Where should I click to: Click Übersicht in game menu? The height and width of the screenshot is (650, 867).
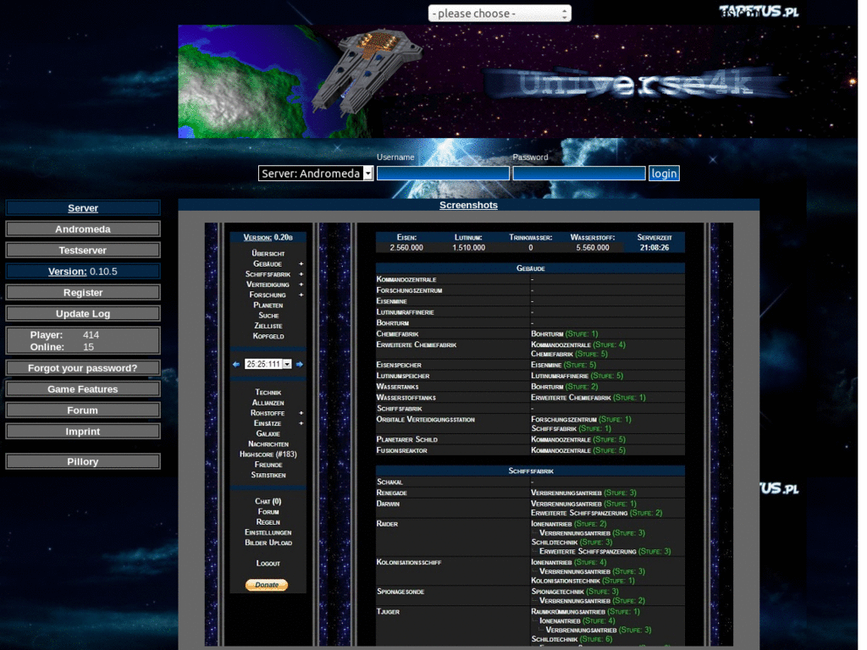point(268,253)
